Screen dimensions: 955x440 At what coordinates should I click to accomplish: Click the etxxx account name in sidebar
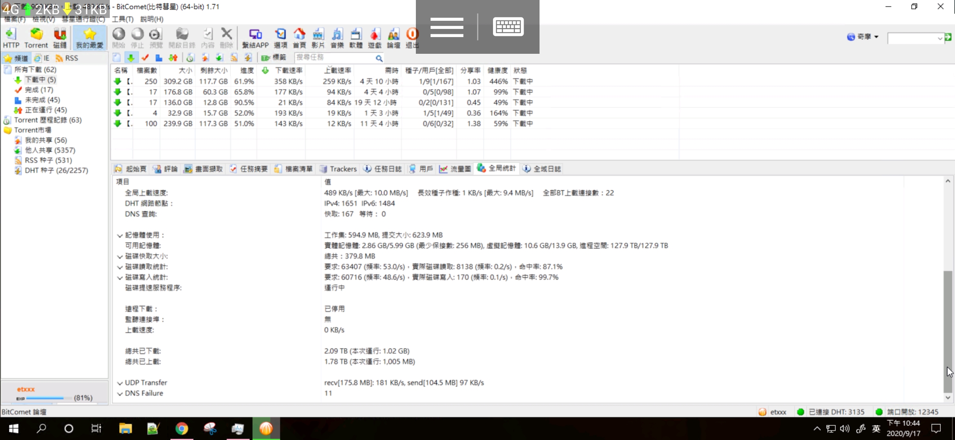coord(26,389)
